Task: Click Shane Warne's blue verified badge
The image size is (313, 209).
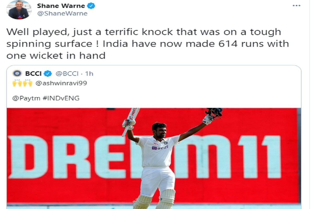Action: (x=91, y=6)
